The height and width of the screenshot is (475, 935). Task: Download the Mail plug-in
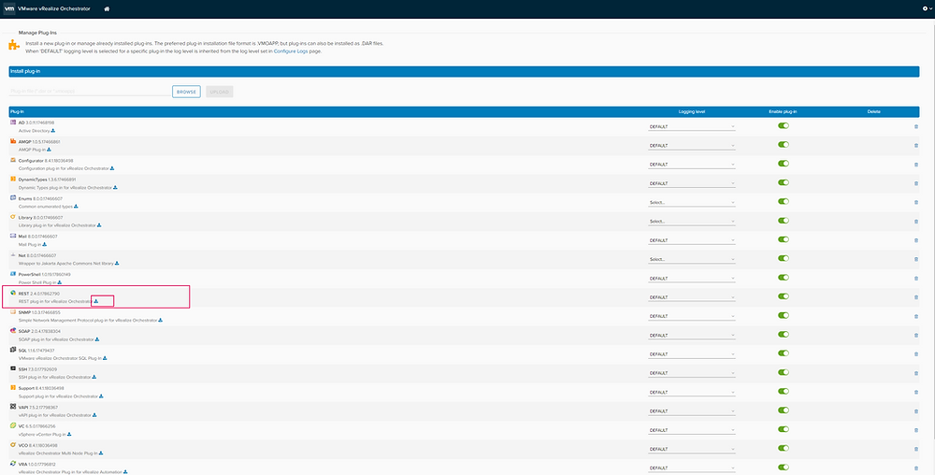[45, 244]
